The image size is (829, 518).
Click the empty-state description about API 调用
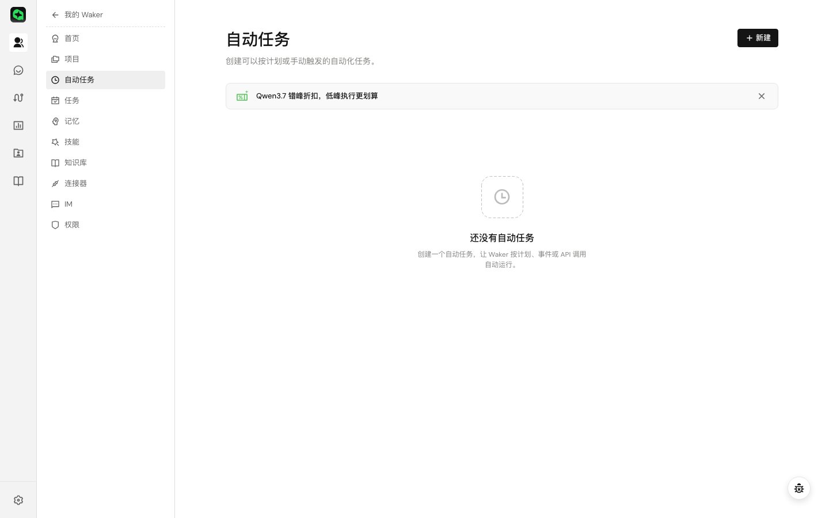[x=502, y=259]
